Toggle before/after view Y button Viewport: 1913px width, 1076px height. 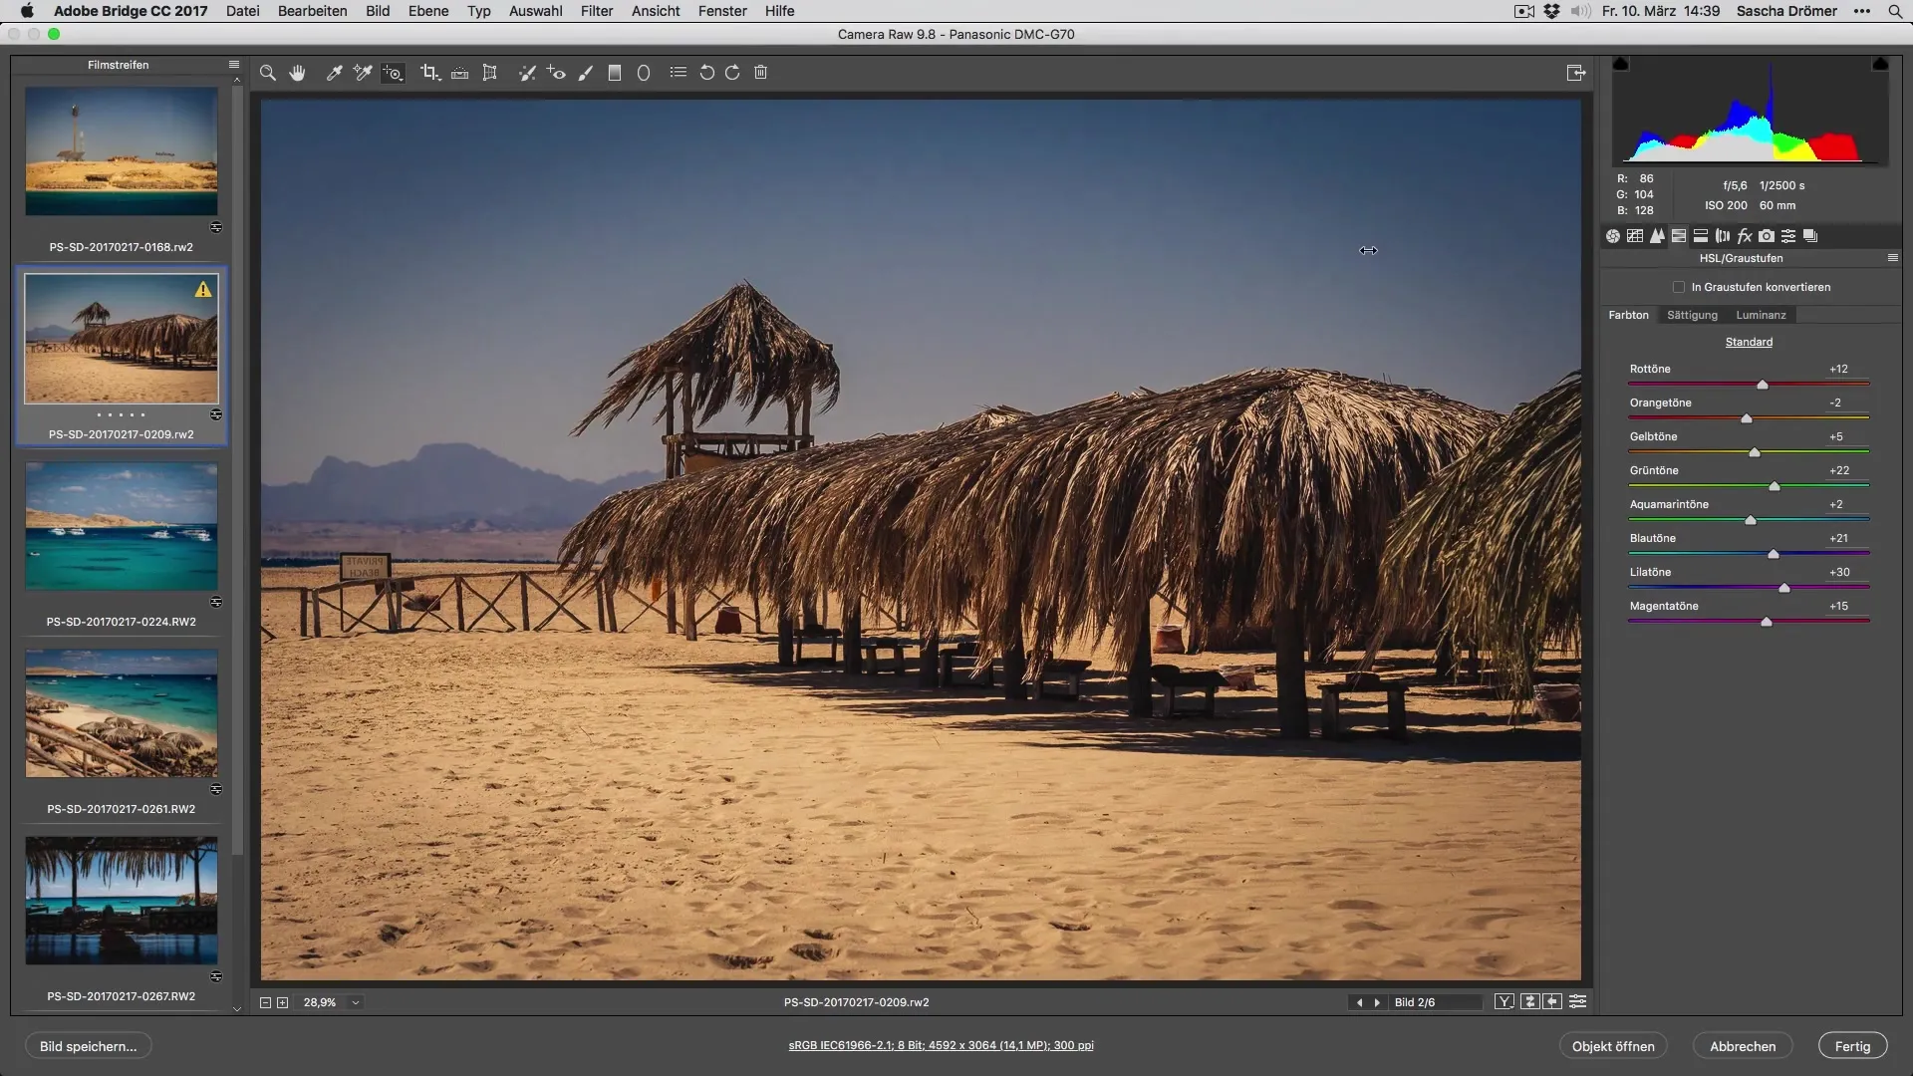[1504, 1002]
